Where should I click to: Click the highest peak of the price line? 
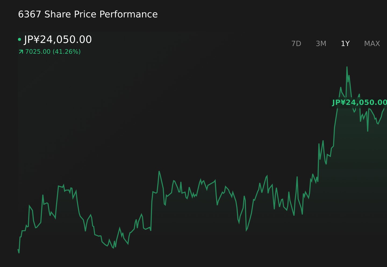347,67
